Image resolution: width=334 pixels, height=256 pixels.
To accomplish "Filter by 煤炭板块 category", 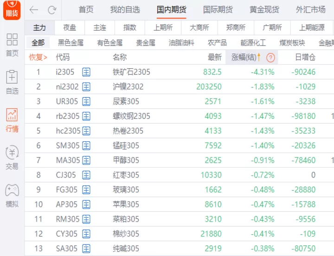I will 292,43.
